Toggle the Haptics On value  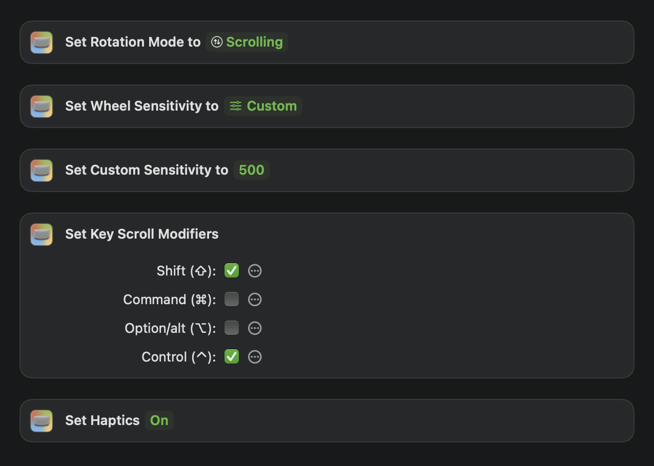[159, 420]
